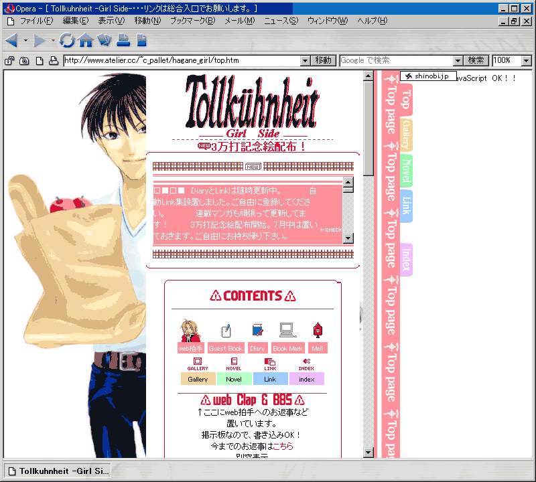
Task: Select the yellow Gallery side tab
Action: (406, 135)
